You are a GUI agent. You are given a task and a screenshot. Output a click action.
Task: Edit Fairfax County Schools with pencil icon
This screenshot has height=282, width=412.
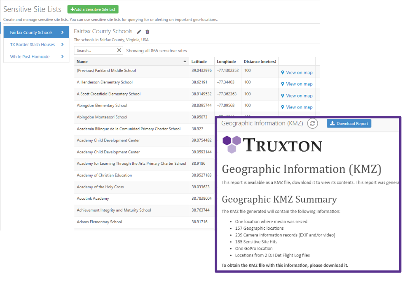[x=139, y=32]
